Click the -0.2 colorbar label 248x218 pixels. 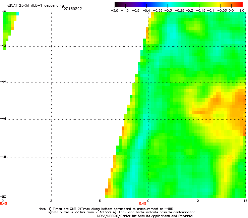pyautogui.click(x=189, y=11)
